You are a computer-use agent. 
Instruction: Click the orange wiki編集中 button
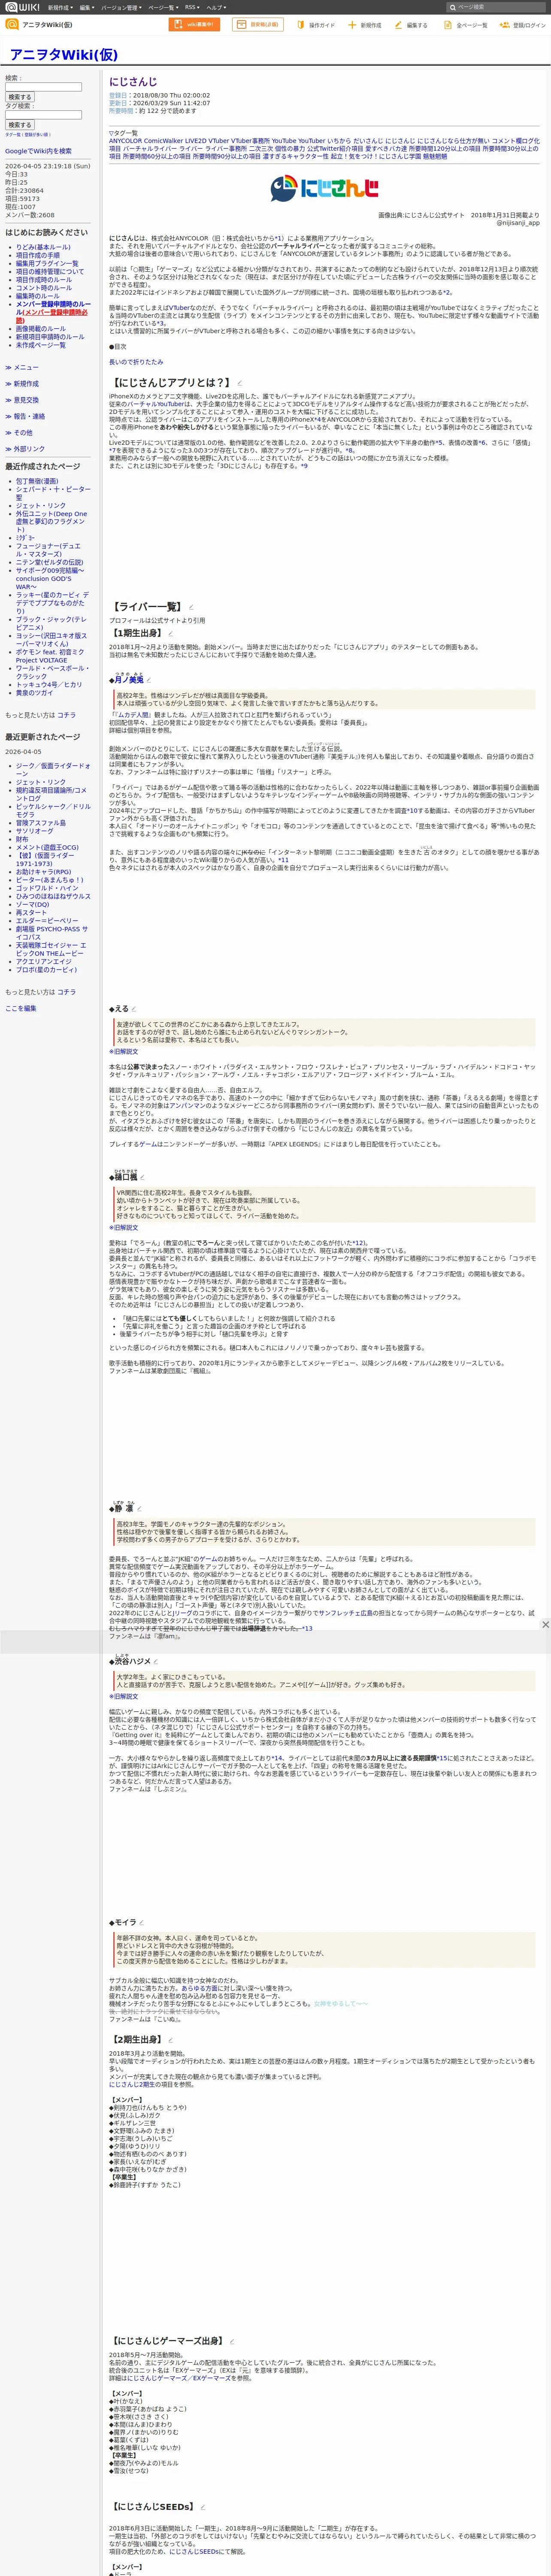[194, 24]
